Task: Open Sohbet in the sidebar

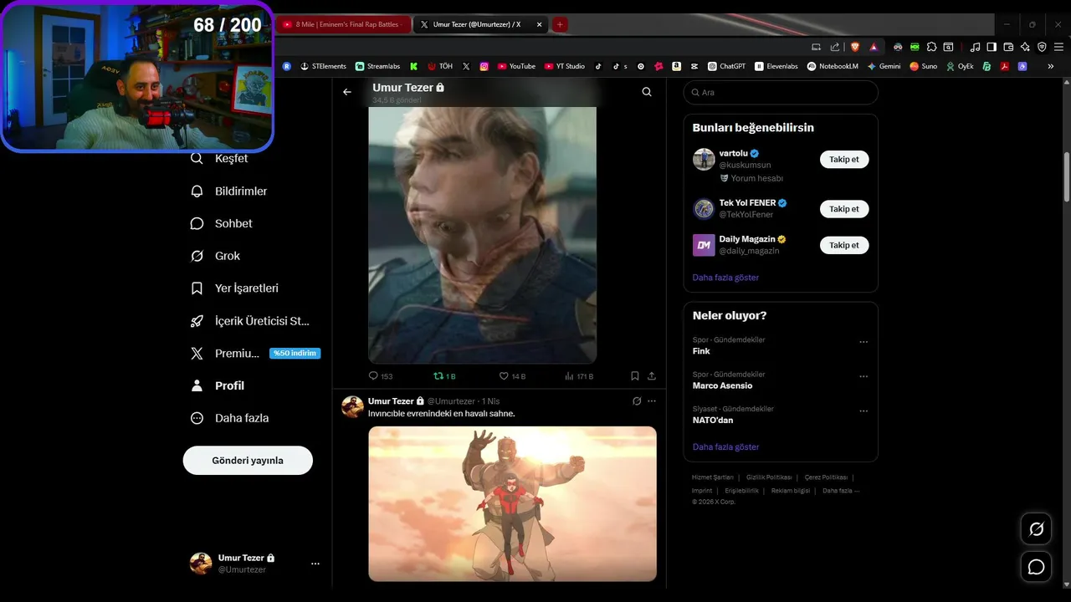Action: [222, 223]
